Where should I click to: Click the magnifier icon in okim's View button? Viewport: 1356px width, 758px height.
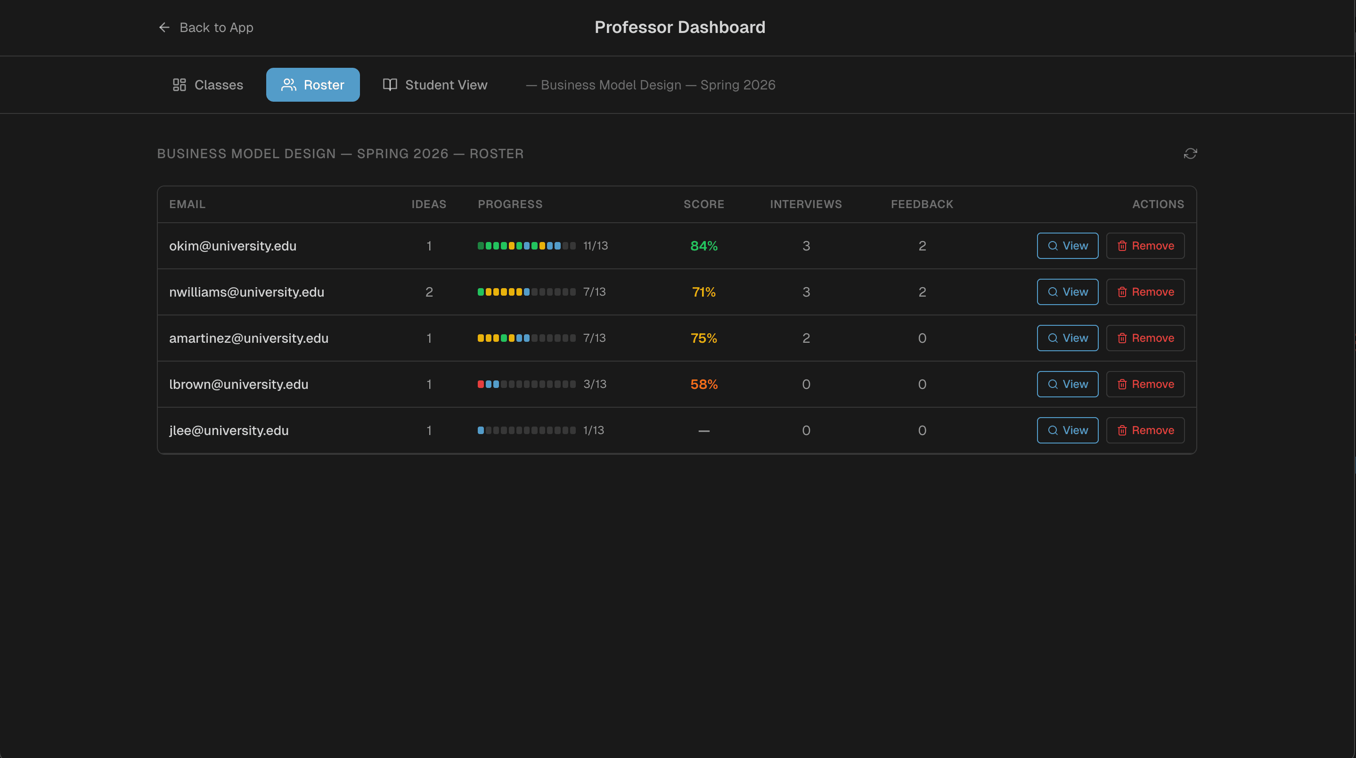point(1053,246)
